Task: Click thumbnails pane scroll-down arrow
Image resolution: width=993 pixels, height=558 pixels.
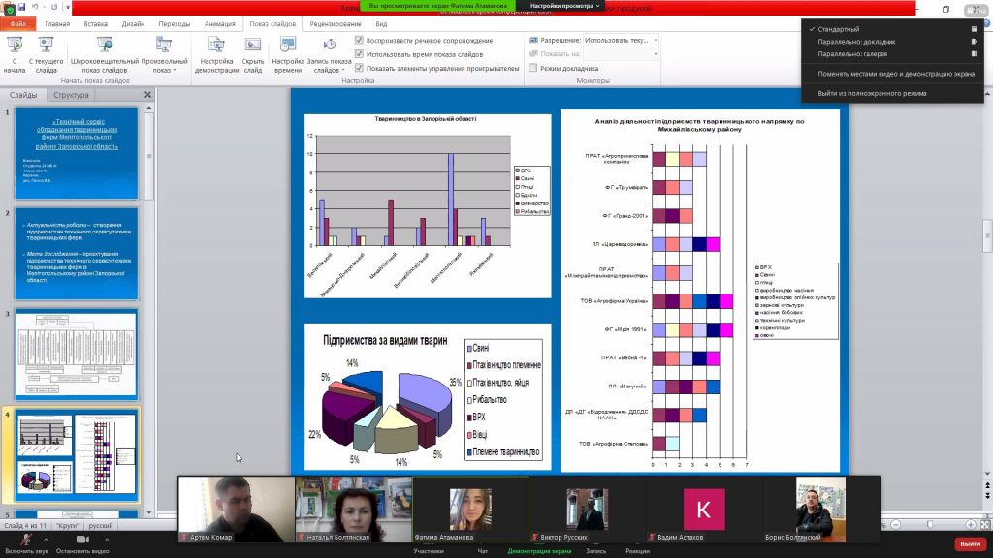Action: point(149,512)
